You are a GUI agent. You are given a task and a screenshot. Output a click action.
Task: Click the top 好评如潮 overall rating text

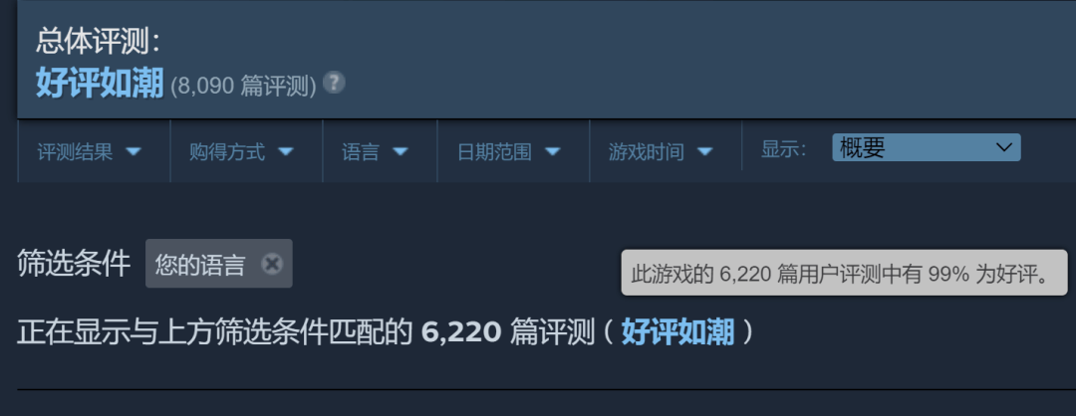point(101,85)
